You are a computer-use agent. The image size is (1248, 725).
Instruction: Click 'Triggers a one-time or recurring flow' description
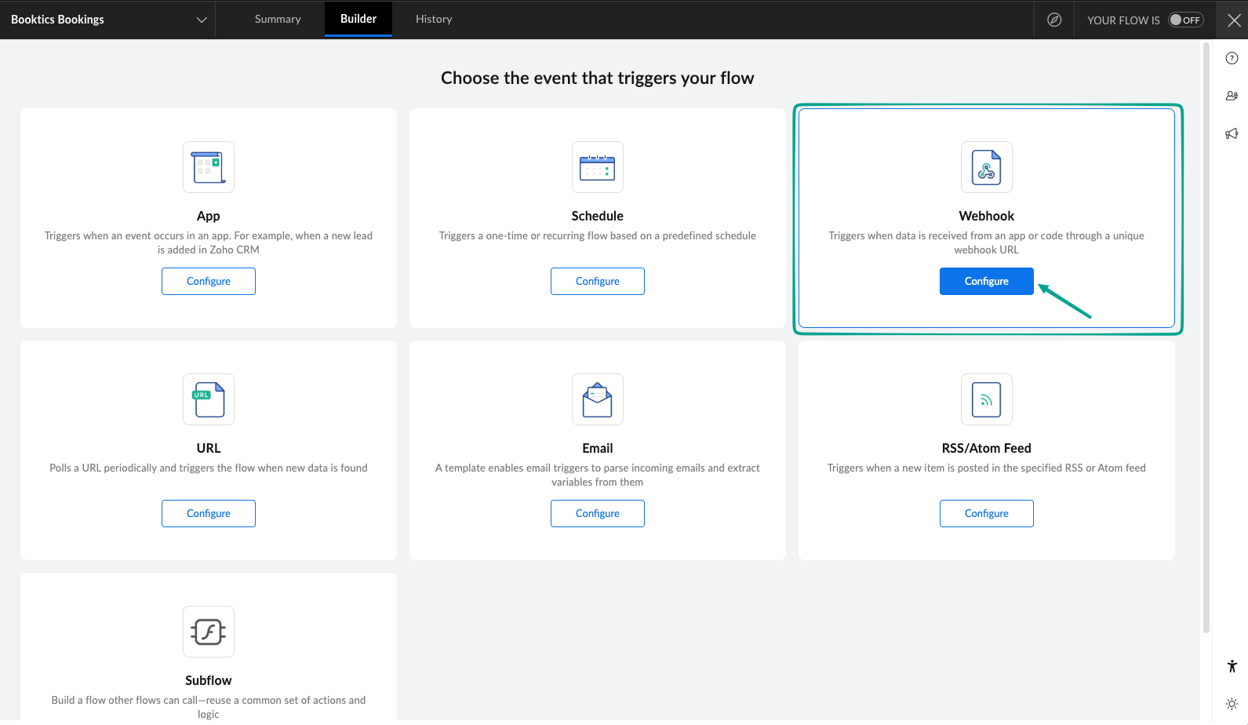click(598, 235)
